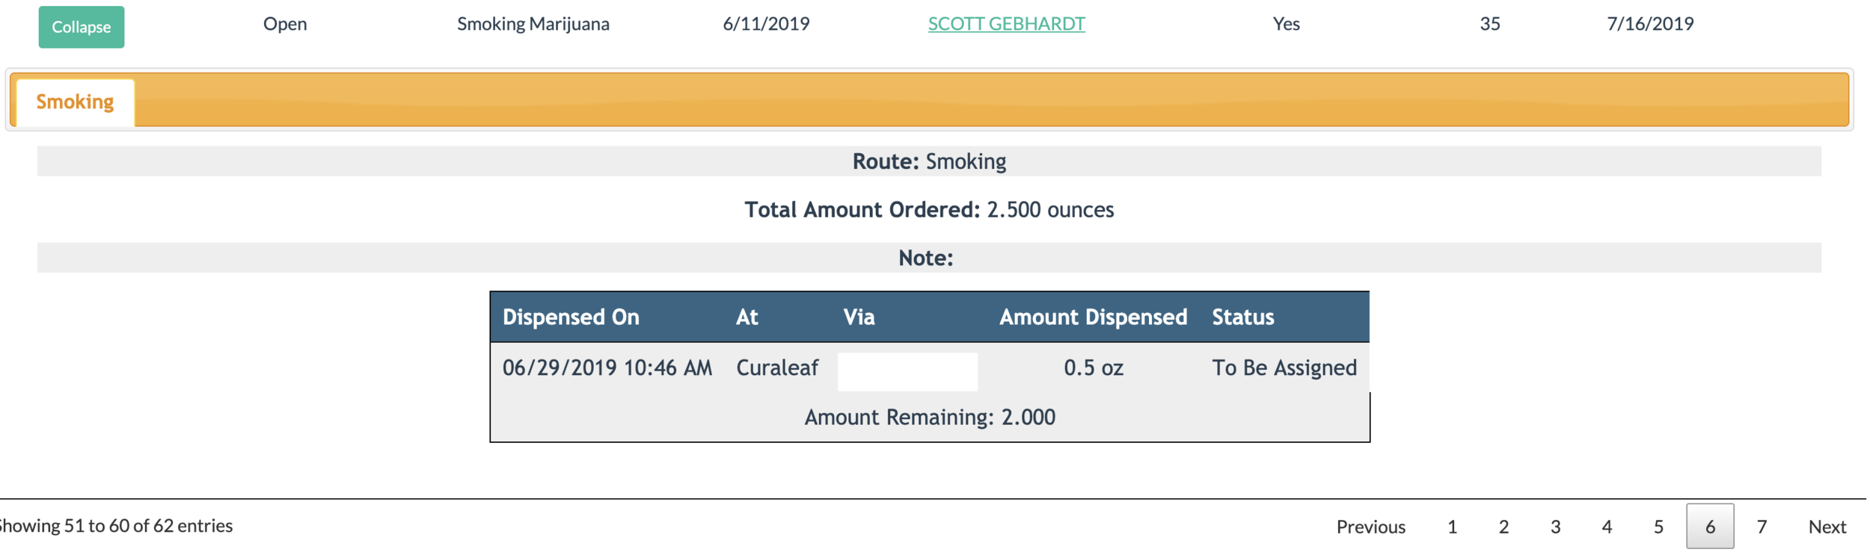Jump to page 5
The height and width of the screenshot is (555, 1870).
[x=1658, y=527]
